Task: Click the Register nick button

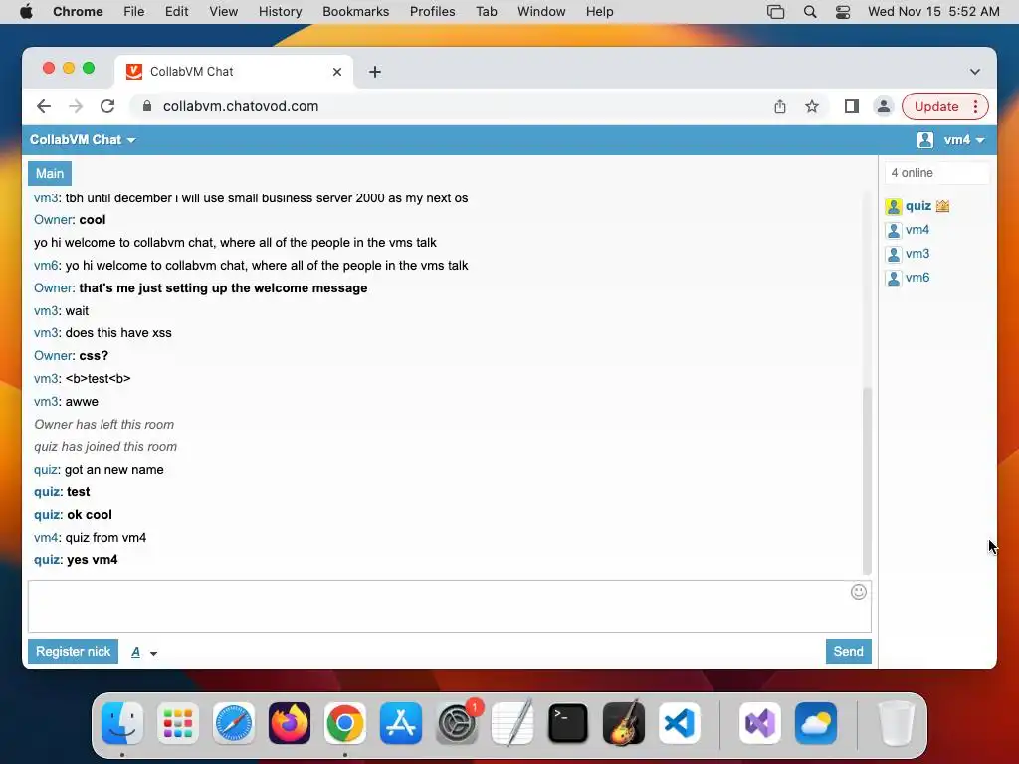Action: pos(73,651)
